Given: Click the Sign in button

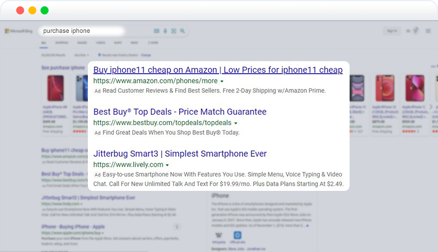Looking at the screenshot, I should point(392,31).
